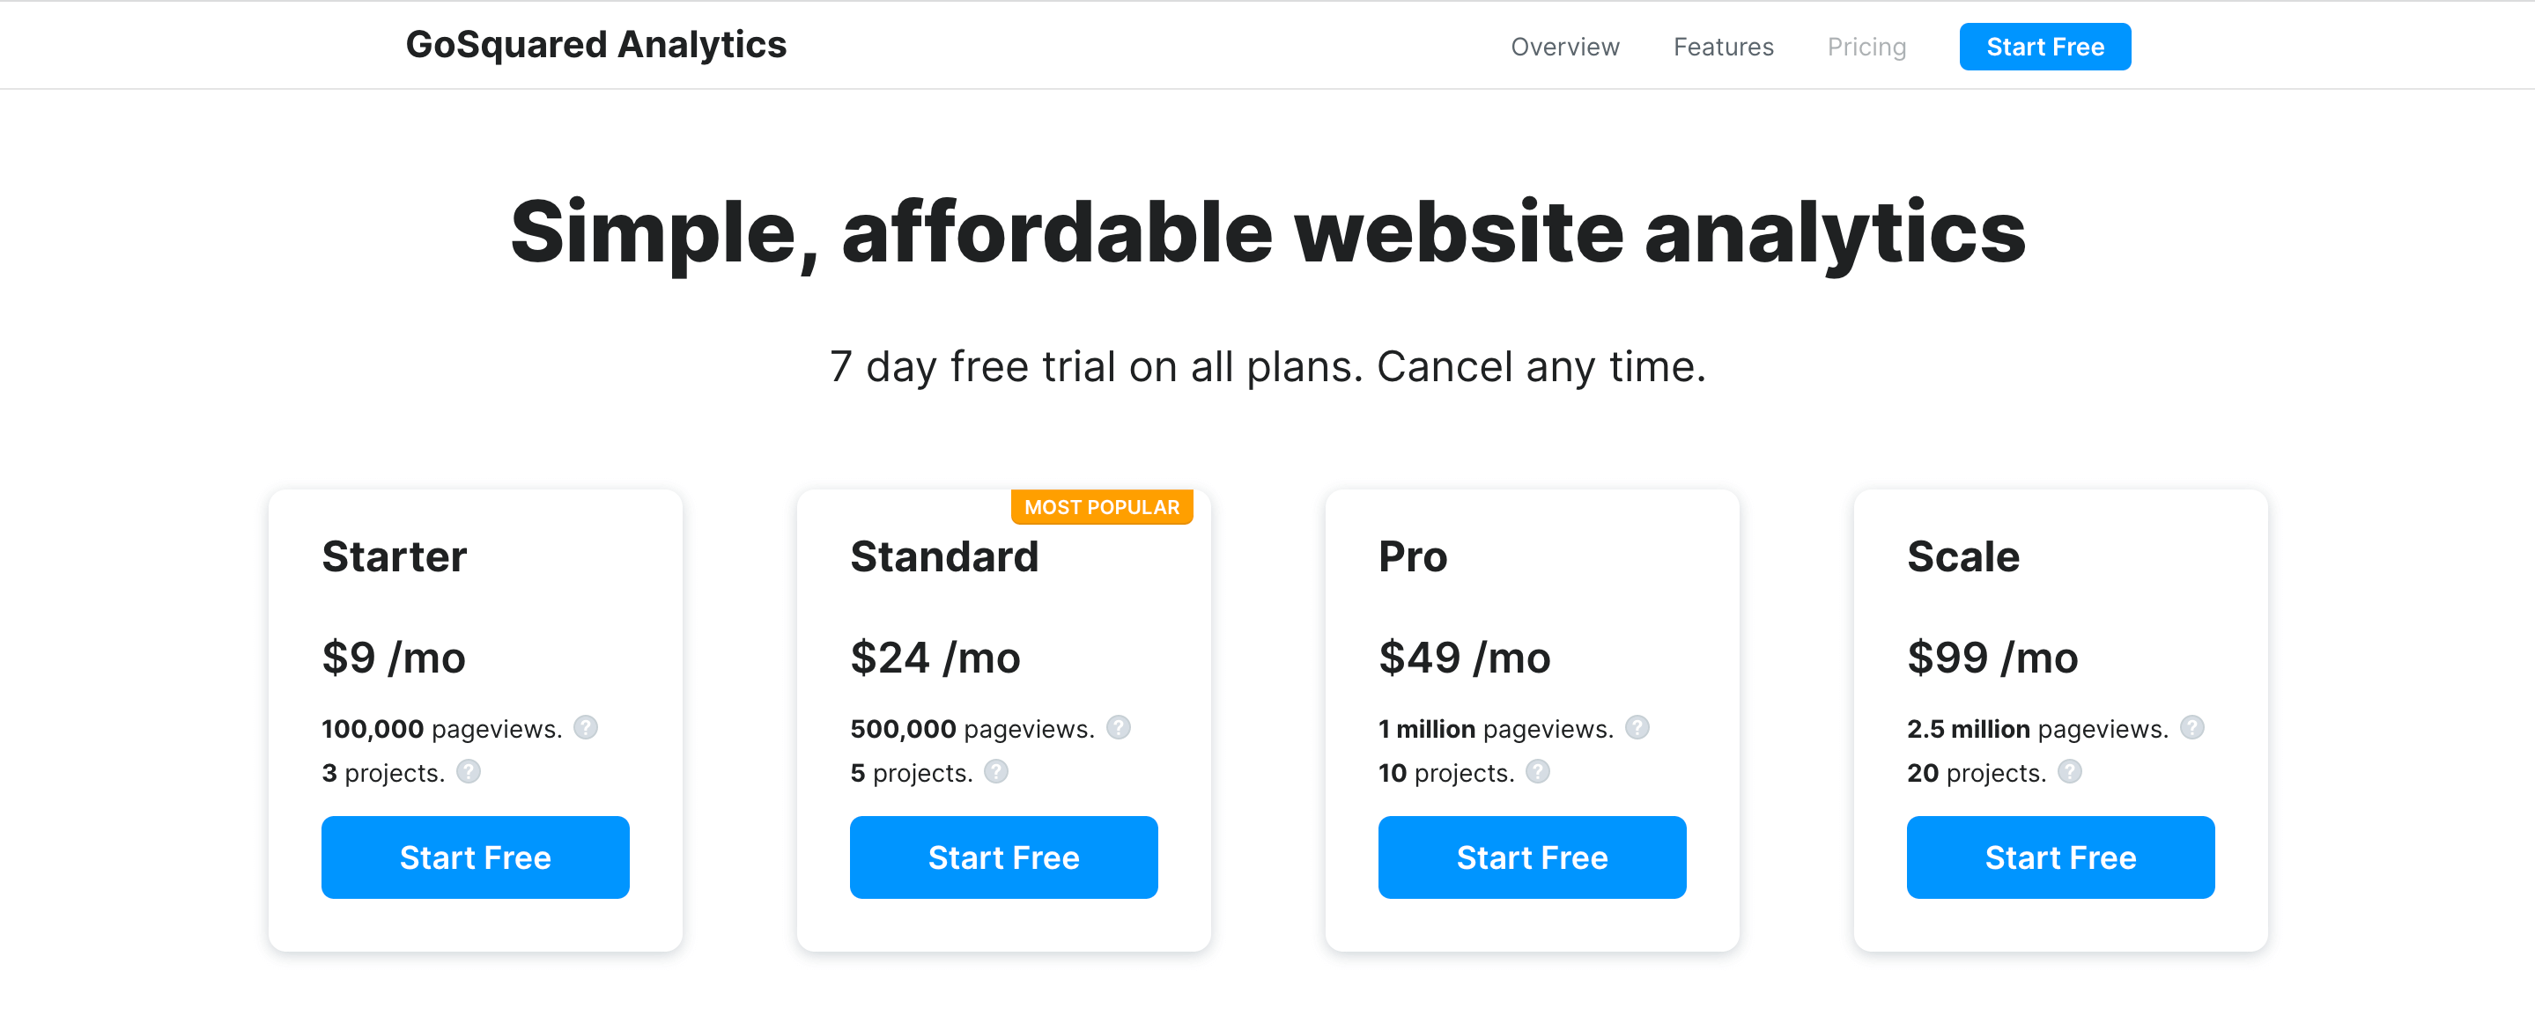Viewport: 2535px width, 1030px height.
Task: Click help icon beside Scale 20 projects
Action: (x=2070, y=772)
